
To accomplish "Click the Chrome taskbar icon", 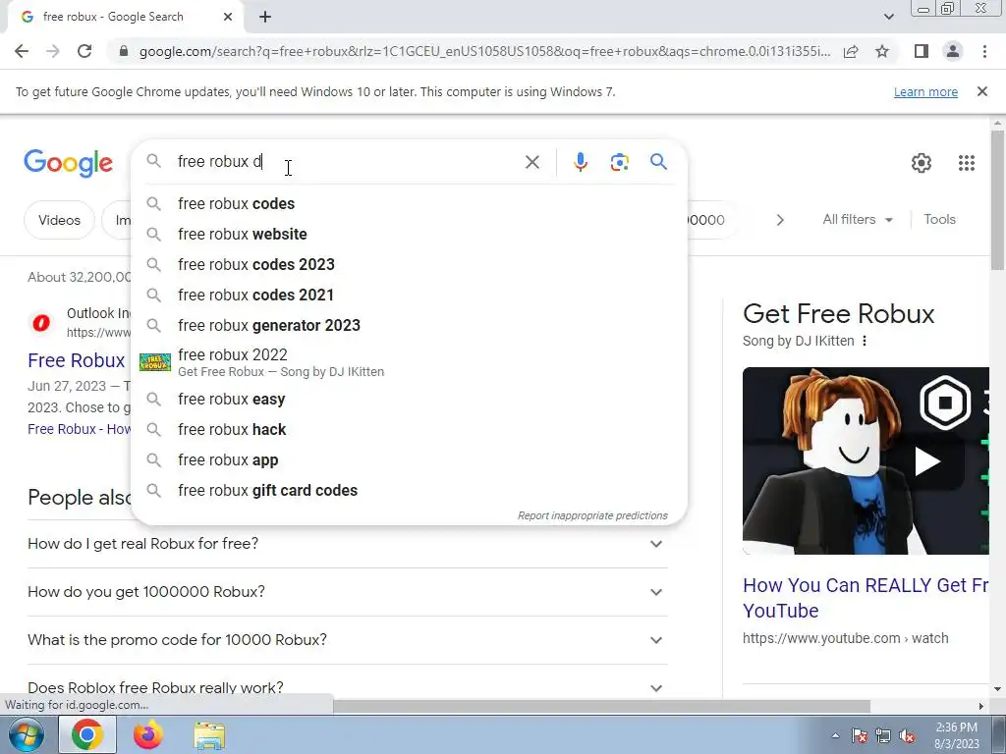I will click(87, 734).
